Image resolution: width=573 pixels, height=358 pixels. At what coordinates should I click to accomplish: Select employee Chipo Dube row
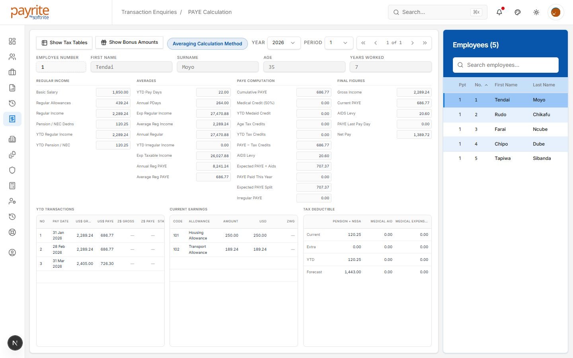(x=505, y=144)
